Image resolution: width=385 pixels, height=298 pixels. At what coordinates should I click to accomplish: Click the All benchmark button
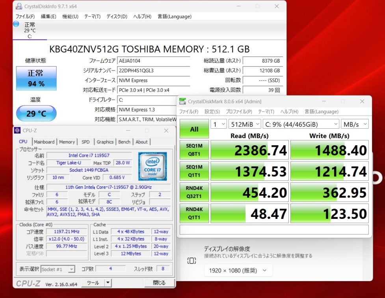pos(194,129)
